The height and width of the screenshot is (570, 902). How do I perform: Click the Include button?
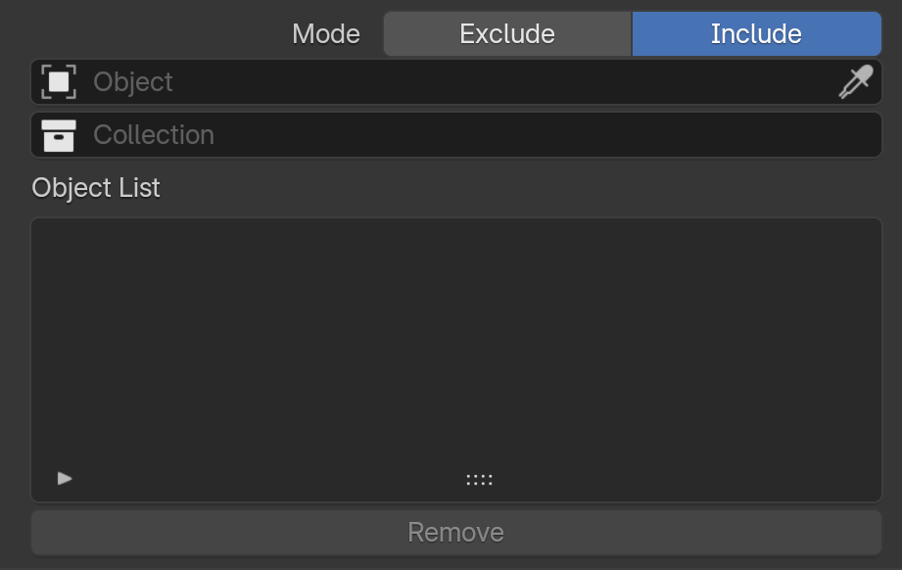[x=756, y=34]
